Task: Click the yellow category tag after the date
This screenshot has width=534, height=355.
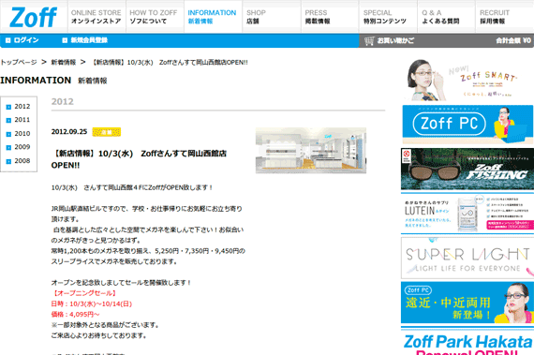Action: pos(106,132)
